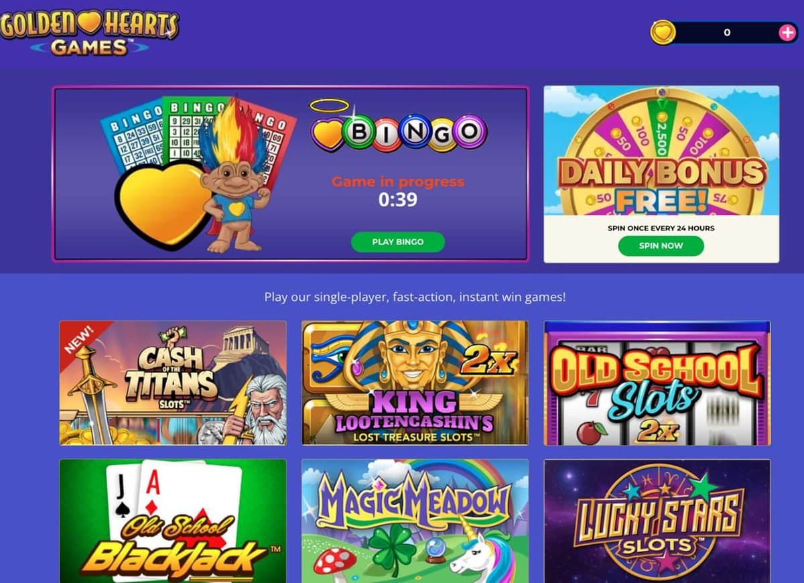This screenshot has width=804, height=583.
Task: Click the Spin Once Every 24 Hours text
Action: [x=661, y=228]
